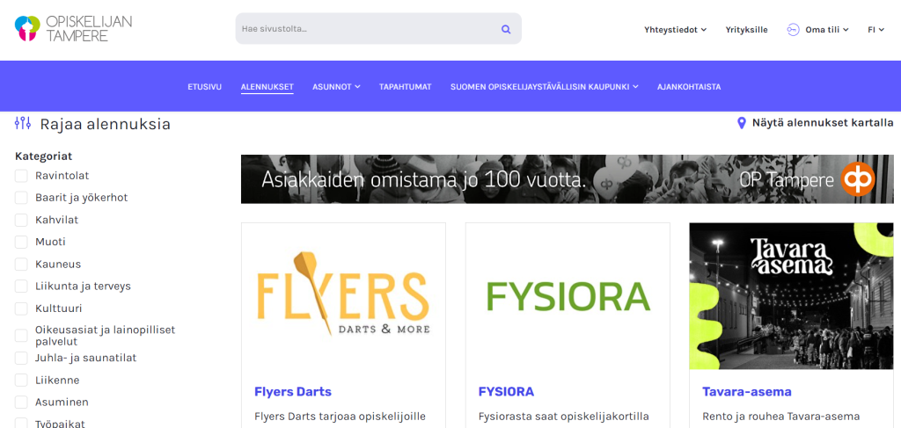Open the Flyers Darts logo image
Screen dimensions: 901x428
[x=343, y=294]
